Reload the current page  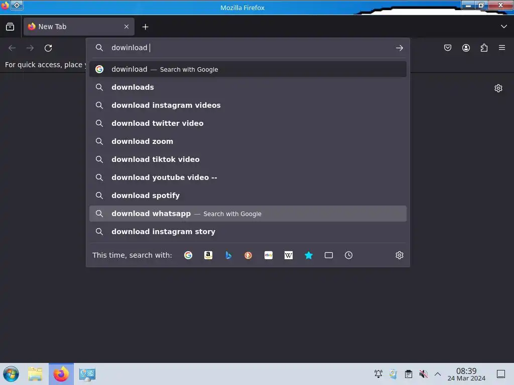click(48, 48)
